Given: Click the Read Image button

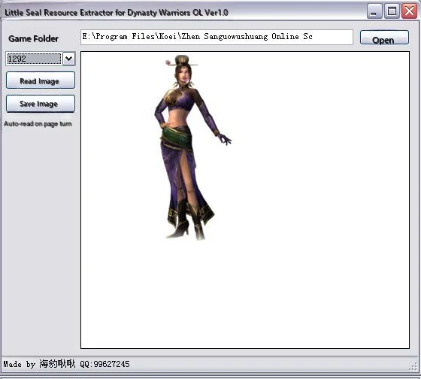Looking at the screenshot, I should [x=41, y=80].
